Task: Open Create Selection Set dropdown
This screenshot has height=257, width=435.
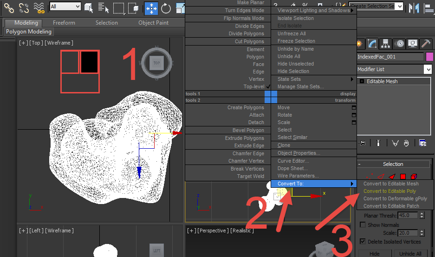Action: (400, 6)
